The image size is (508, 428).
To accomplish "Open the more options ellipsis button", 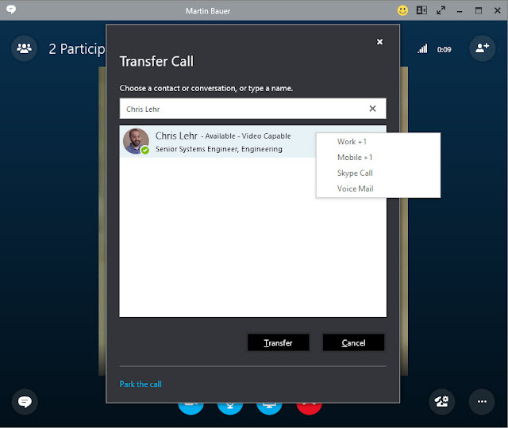I will [482, 402].
